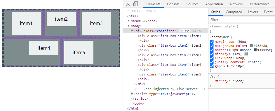Select the DOCTYPE html line
Image resolution: width=275 pixels, height=111 pixels.
coord(141,11)
